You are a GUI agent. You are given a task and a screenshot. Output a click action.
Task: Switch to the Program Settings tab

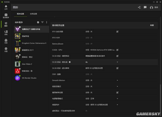tap(20, 14)
